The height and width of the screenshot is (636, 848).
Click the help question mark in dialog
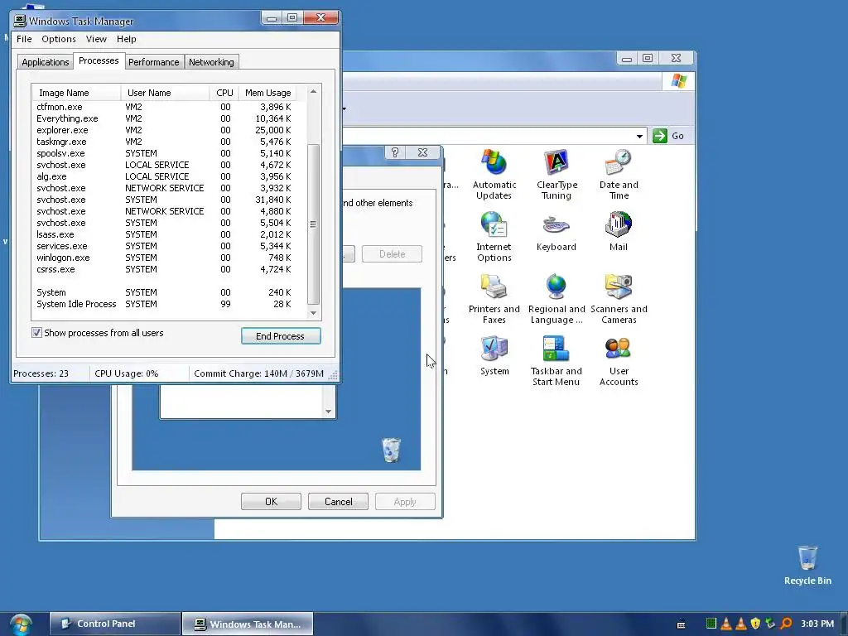(395, 153)
